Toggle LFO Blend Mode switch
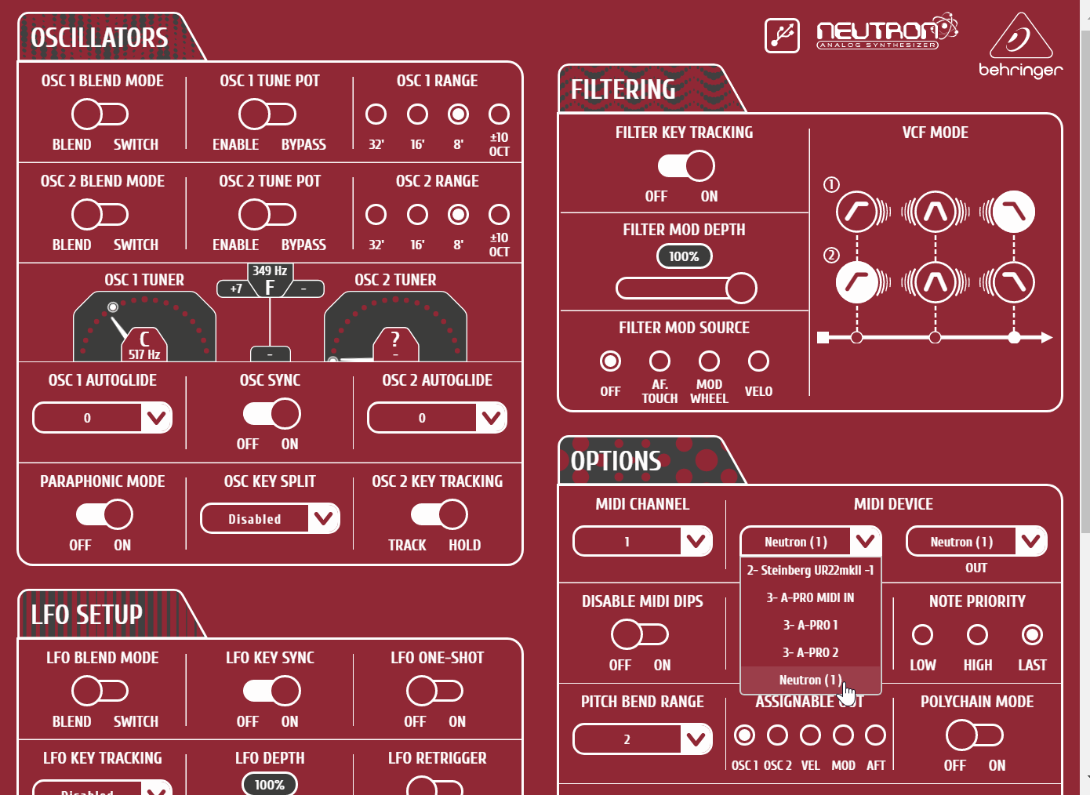1090x795 pixels. 100,692
